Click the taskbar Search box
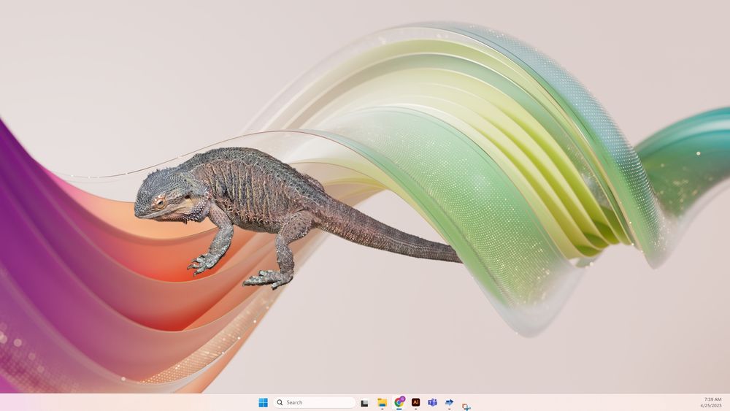Screen dimensions: 730x411 click(315, 402)
